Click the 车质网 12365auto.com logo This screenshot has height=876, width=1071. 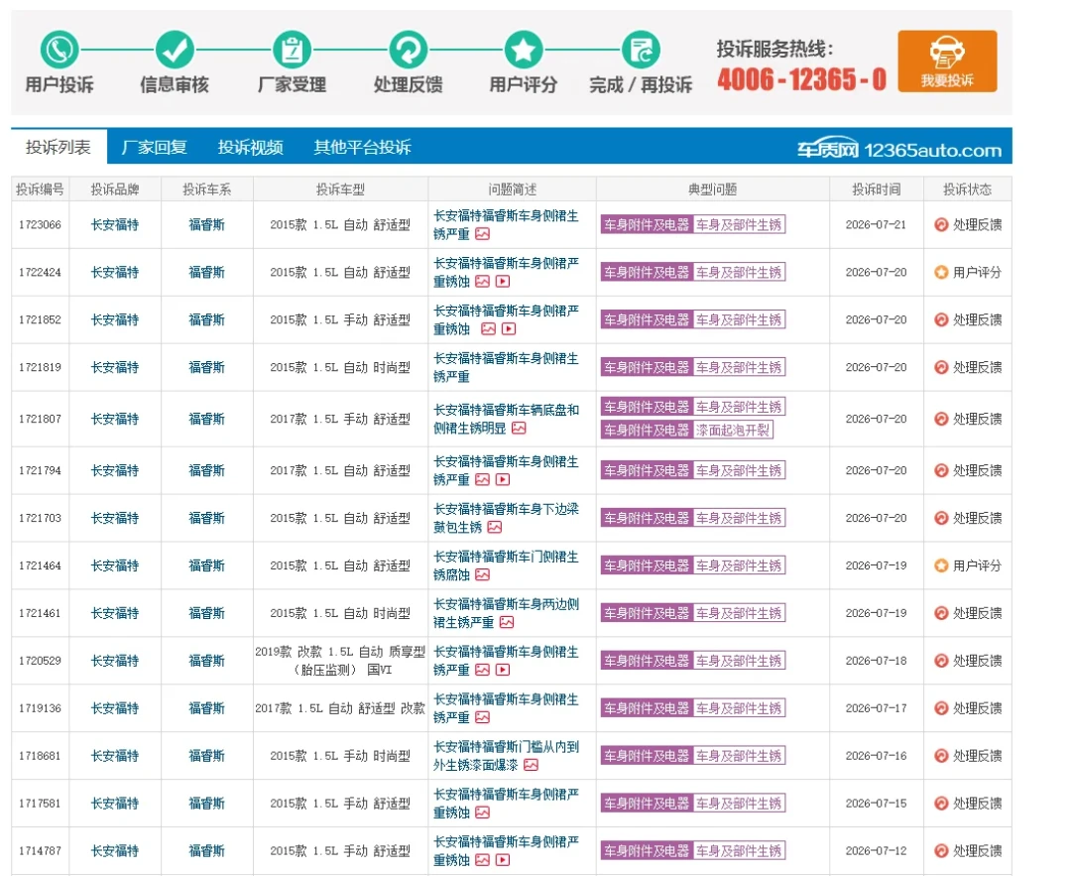[898, 149]
